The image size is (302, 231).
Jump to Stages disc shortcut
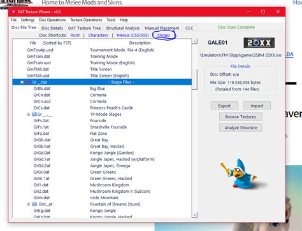[164, 35]
